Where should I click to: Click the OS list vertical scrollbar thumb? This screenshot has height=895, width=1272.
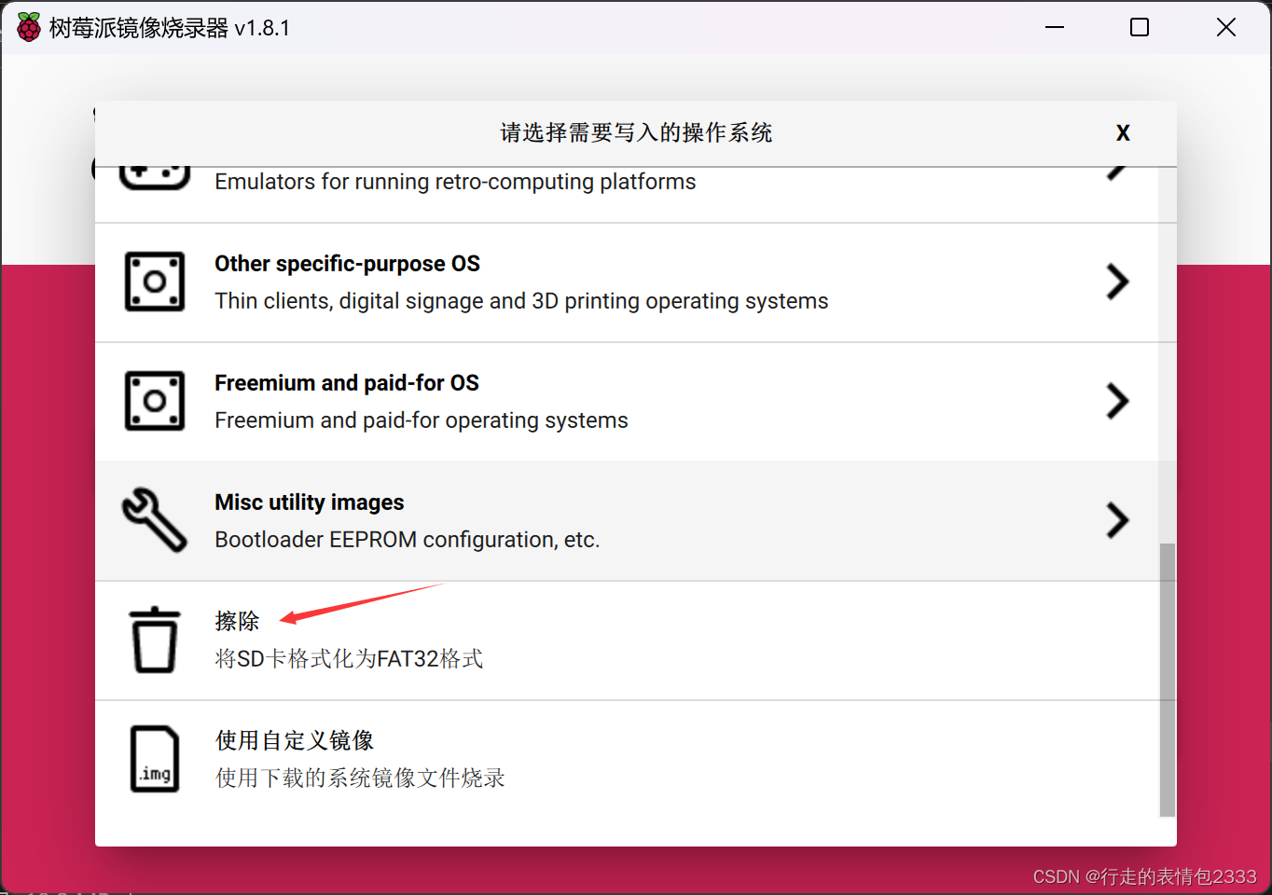[1168, 680]
